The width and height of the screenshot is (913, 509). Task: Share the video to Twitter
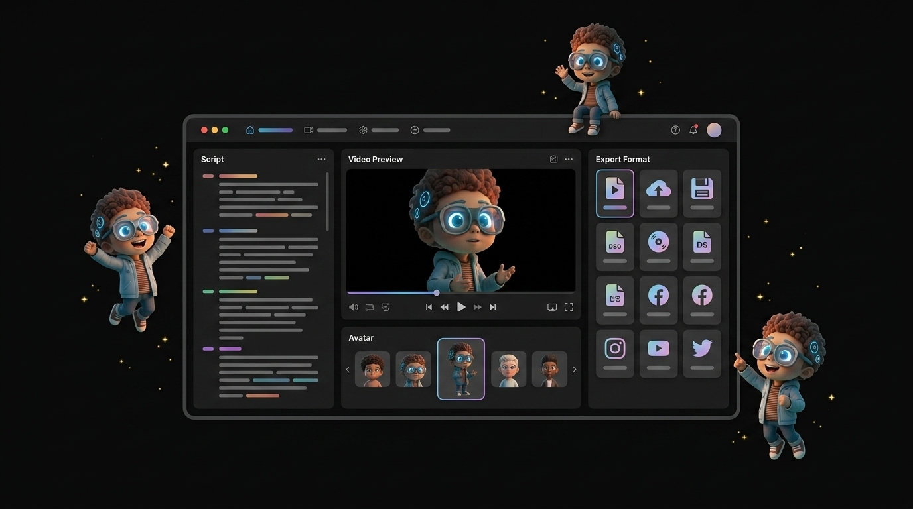pyautogui.click(x=702, y=353)
